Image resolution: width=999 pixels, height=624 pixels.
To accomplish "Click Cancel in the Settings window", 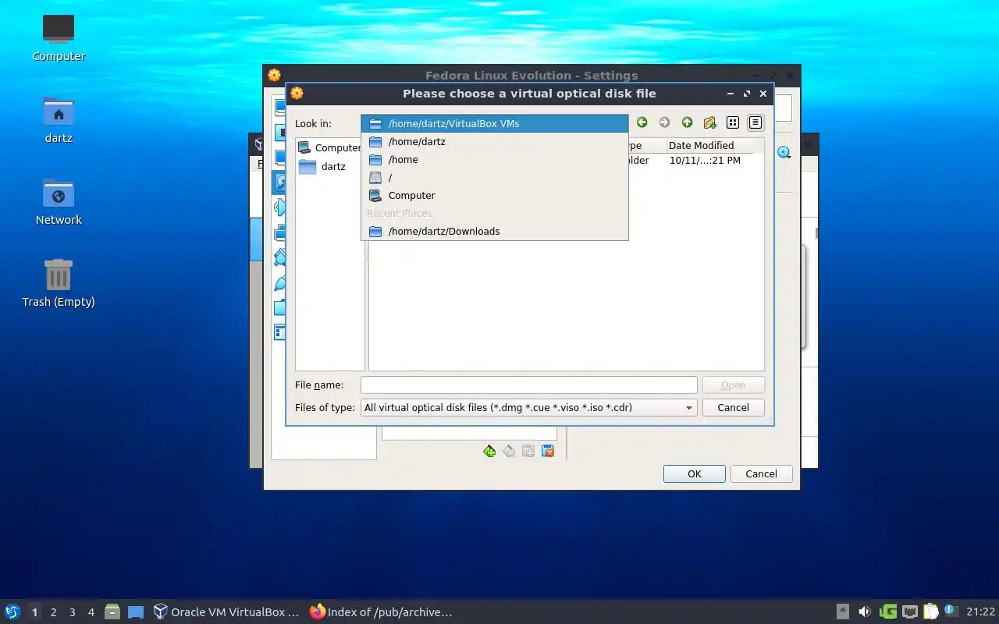I will 761,473.
